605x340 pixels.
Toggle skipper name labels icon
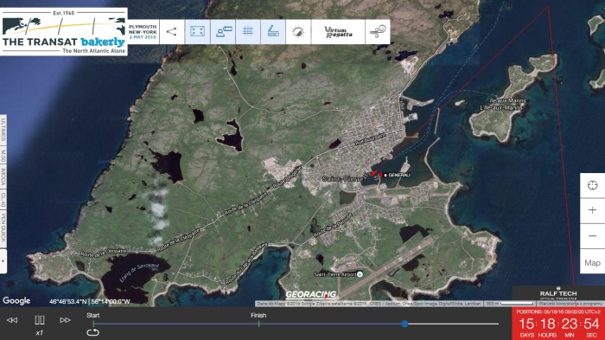[x=223, y=31]
